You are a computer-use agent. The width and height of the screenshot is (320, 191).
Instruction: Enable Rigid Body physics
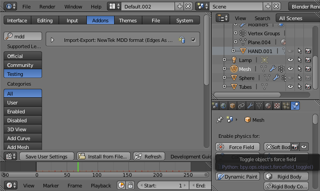[x=286, y=176]
